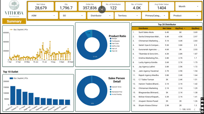This screenshot has width=204, height=114.
Task: Sort table by Qty(Box) column header
Action: pos(195,28)
